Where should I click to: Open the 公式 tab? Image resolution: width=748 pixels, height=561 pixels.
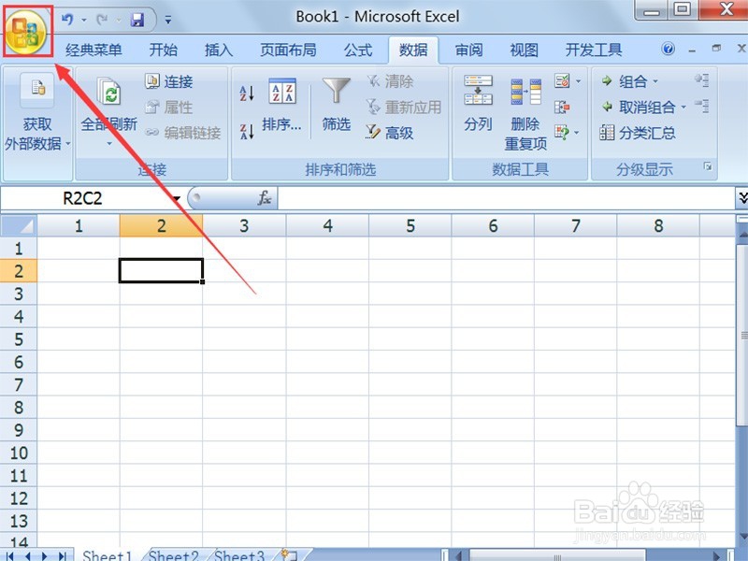click(358, 50)
